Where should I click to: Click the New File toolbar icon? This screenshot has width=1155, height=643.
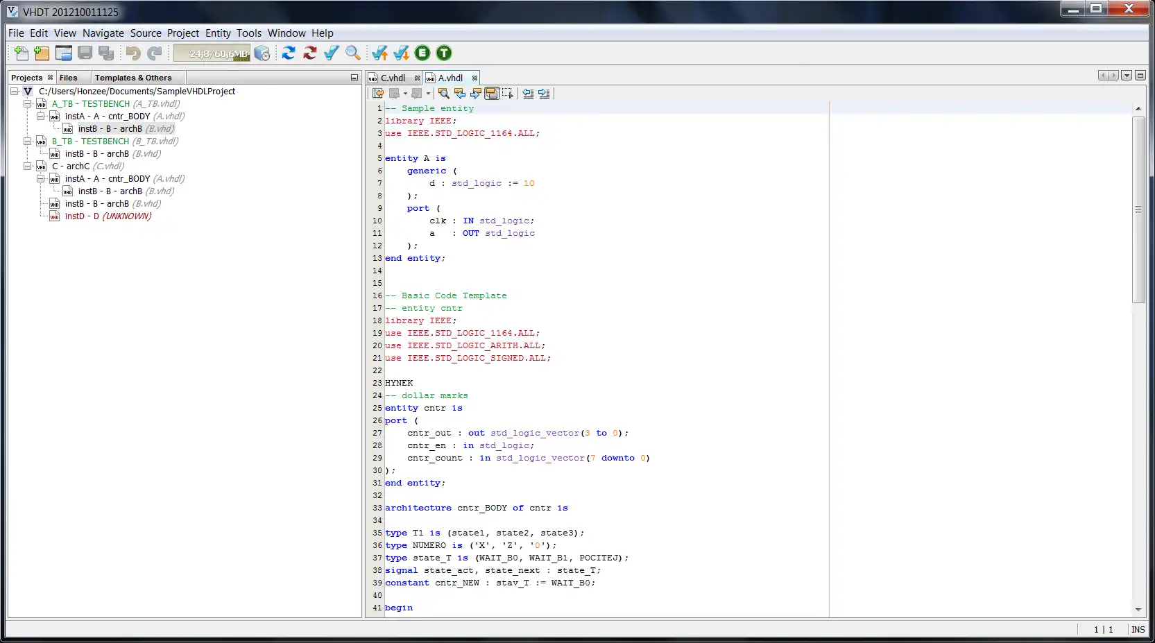21,53
